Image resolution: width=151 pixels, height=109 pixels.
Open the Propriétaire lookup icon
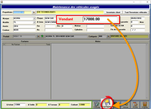tap(34, 12)
